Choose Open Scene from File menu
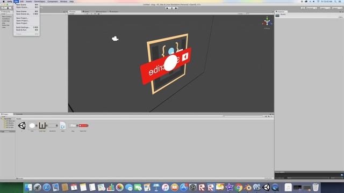 pyautogui.click(x=27, y=7)
